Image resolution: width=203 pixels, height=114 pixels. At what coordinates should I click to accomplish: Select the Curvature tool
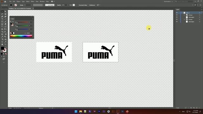5,16
